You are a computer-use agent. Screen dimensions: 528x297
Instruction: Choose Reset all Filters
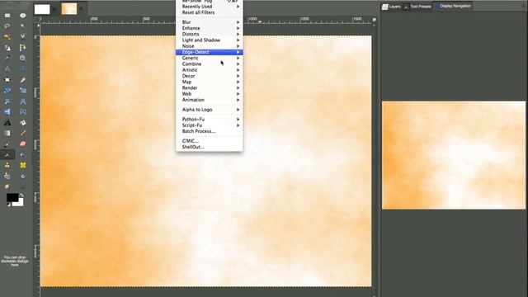pos(209,12)
